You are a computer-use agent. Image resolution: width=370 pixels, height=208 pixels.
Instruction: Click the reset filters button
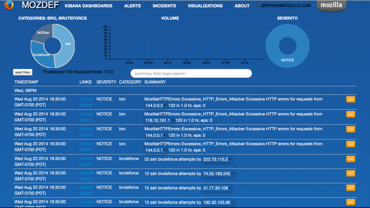point(22,72)
